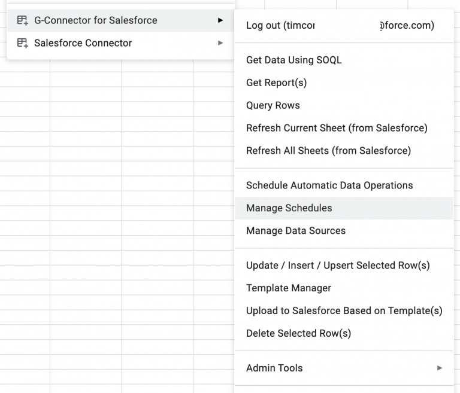
Task: Choose Refresh All Sheets (from Salesforce)
Action: [328, 151]
